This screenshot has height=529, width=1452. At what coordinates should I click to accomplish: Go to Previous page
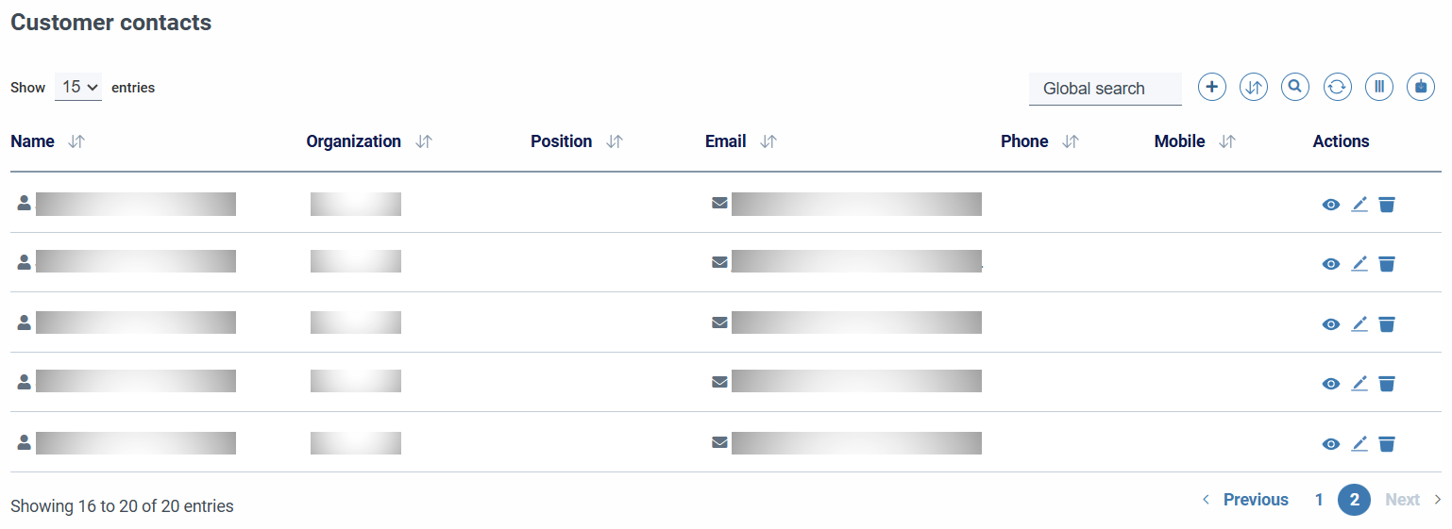tap(1245, 500)
